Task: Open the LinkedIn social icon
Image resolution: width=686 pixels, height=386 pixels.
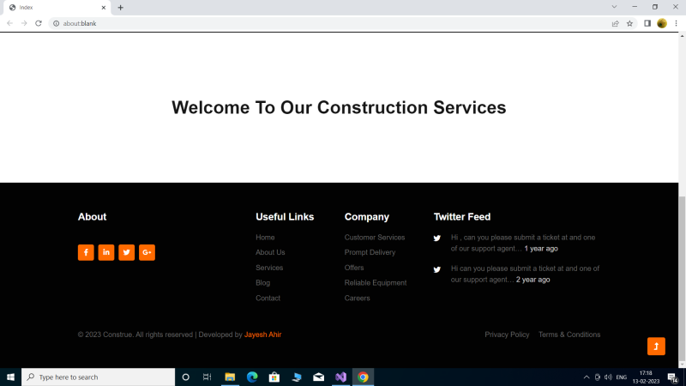Action: point(106,252)
